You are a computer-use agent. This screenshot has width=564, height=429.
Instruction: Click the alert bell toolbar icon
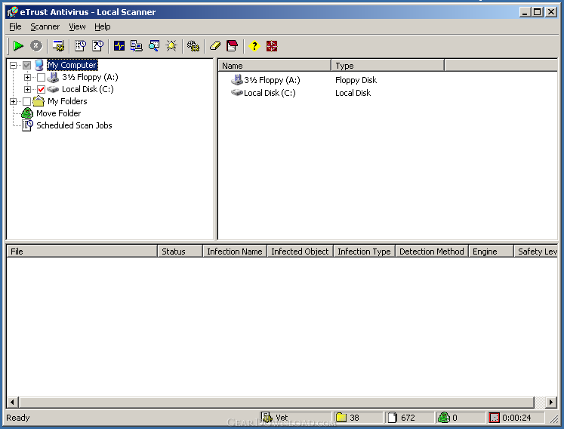pos(171,46)
